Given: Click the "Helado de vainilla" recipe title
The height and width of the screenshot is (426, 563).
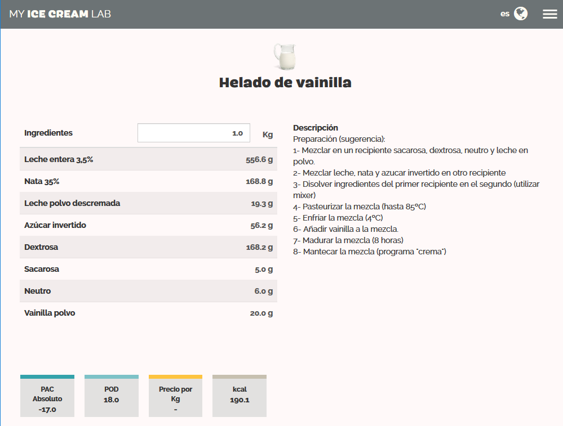Looking at the screenshot, I should click(285, 82).
